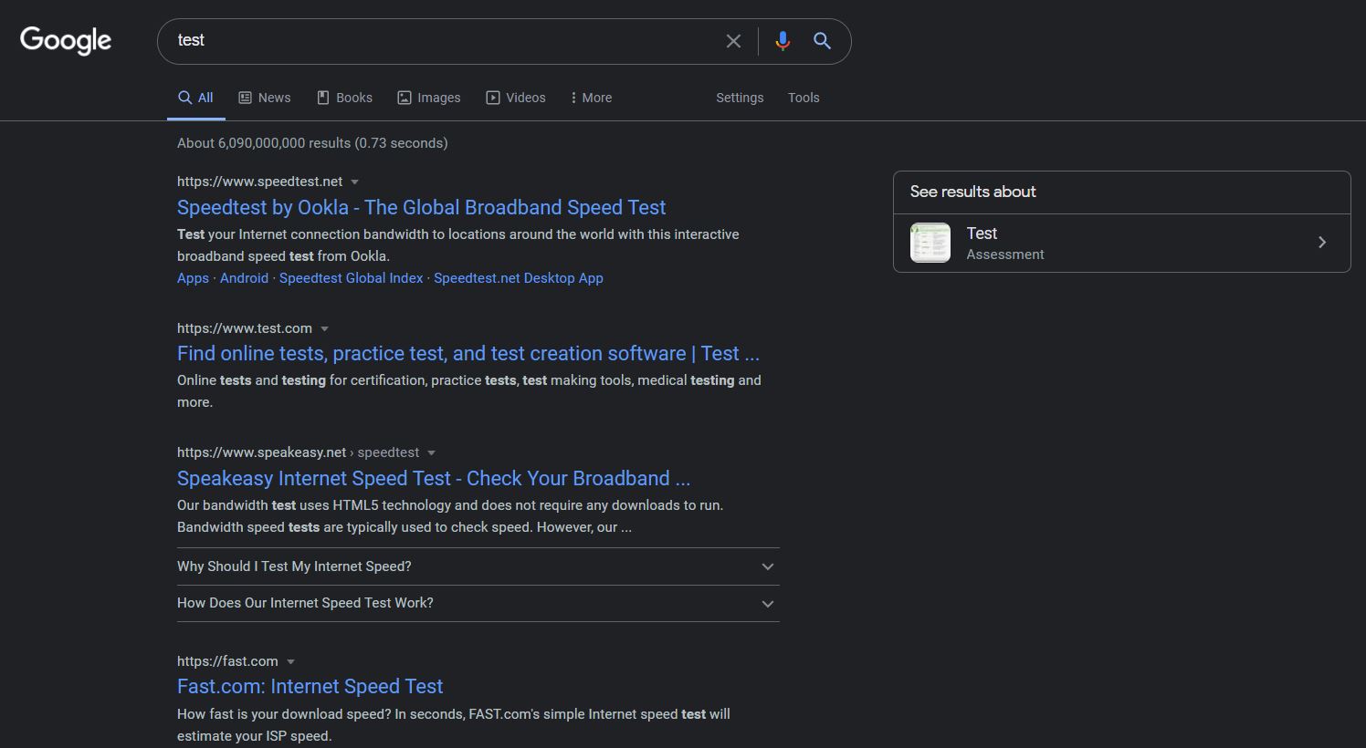Screen dimensions: 1366x748
Task: Open Find online tests result link
Action: [468, 354]
